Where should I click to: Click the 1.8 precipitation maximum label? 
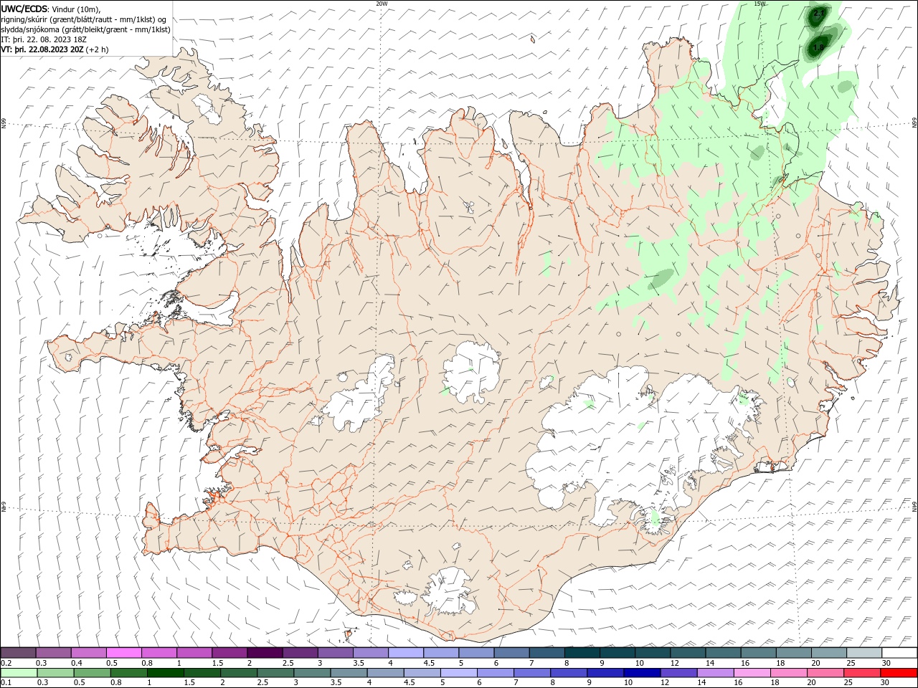coord(818,47)
